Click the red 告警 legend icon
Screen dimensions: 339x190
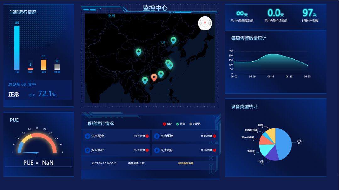164,124
